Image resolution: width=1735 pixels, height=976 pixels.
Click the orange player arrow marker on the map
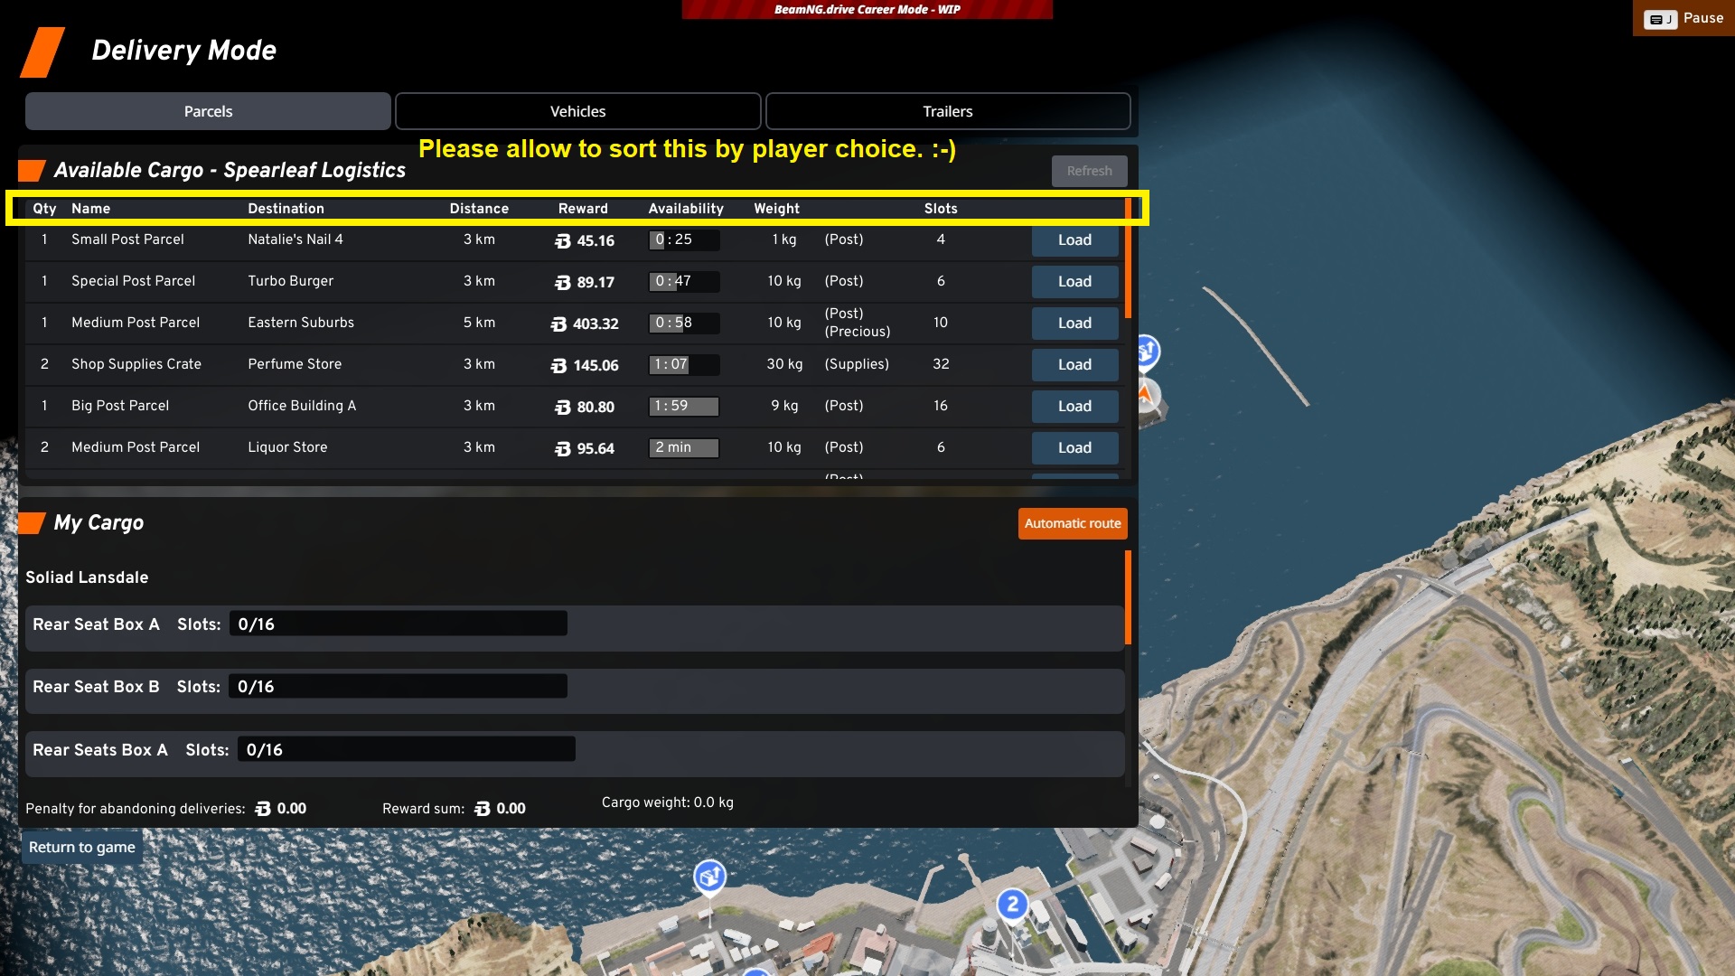[1147, 394]
